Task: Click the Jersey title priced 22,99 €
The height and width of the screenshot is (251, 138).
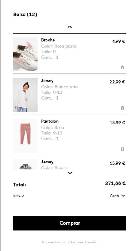Action: (x=47, y=81)
